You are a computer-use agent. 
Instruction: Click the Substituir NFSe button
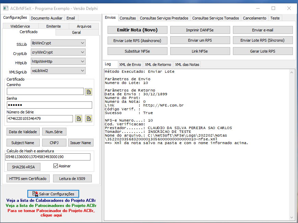point(137,51)
